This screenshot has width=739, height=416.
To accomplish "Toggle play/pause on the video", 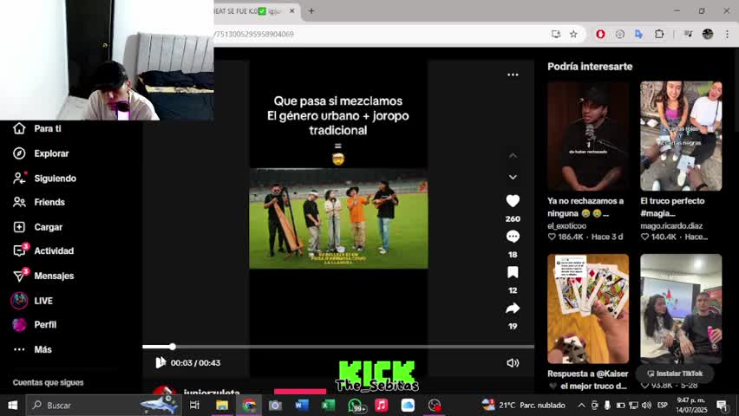I will click(160, 362).
